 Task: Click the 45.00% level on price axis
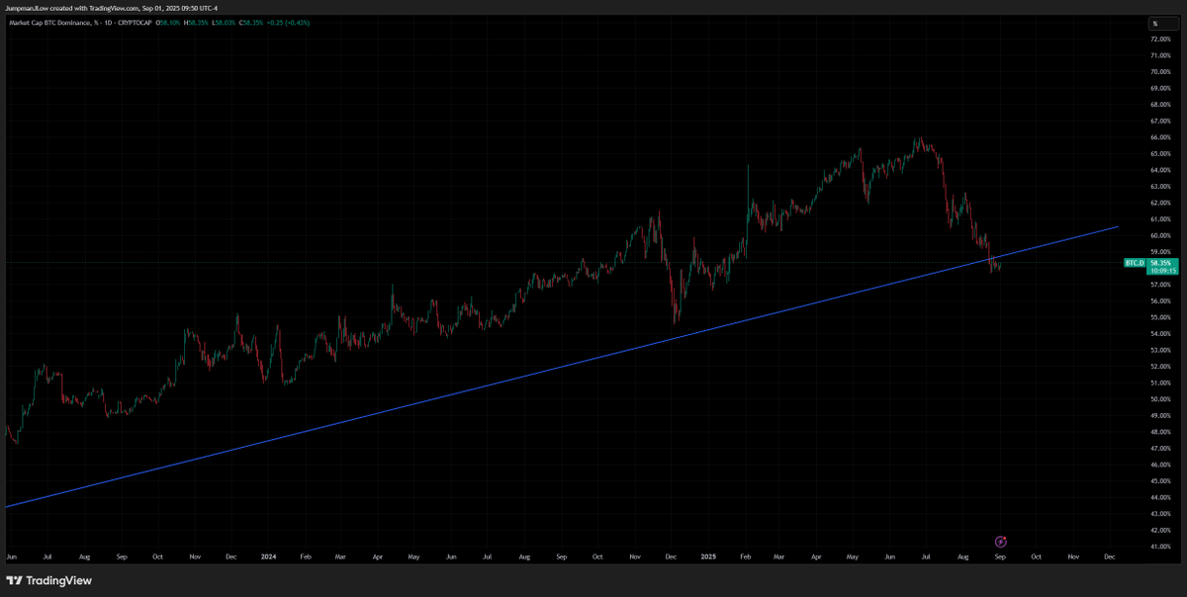(1161, 480)
